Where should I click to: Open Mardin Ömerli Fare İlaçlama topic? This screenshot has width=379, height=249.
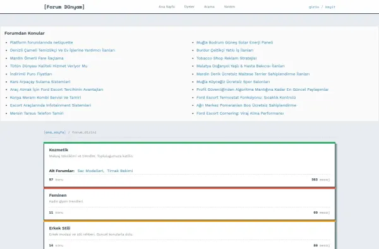coord(37,58)
